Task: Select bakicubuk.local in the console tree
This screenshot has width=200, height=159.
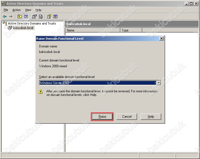Action: (23, 28)
